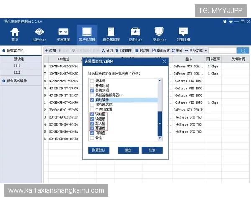Click 显卡 column header

tap(189, 59)
